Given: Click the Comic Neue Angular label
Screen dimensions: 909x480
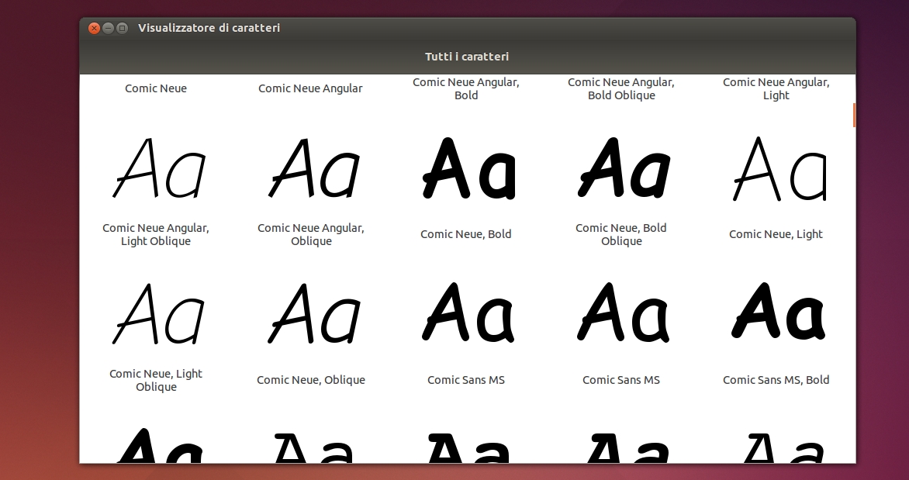Looking at the screenshot, I should click(x=310, y=88).
